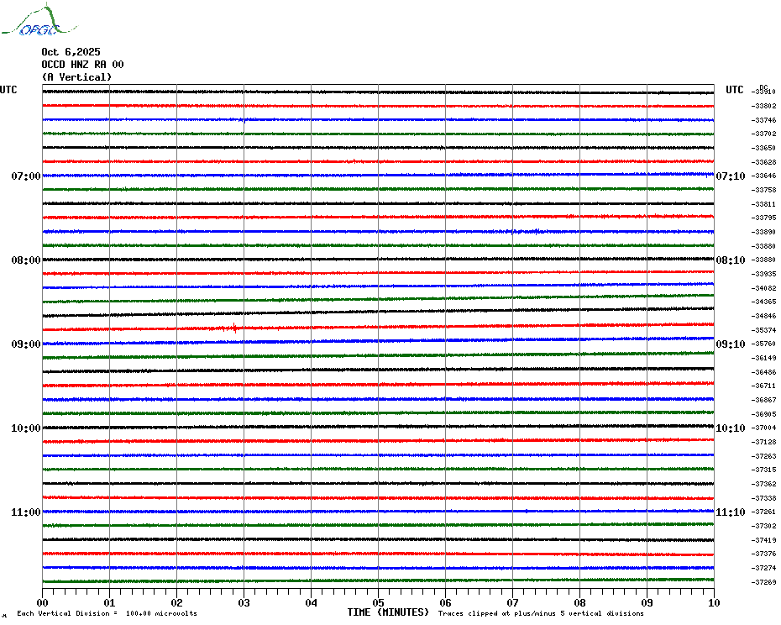Click the seismic spike on the red trace

pyautogui.click(x=235, y=328)
